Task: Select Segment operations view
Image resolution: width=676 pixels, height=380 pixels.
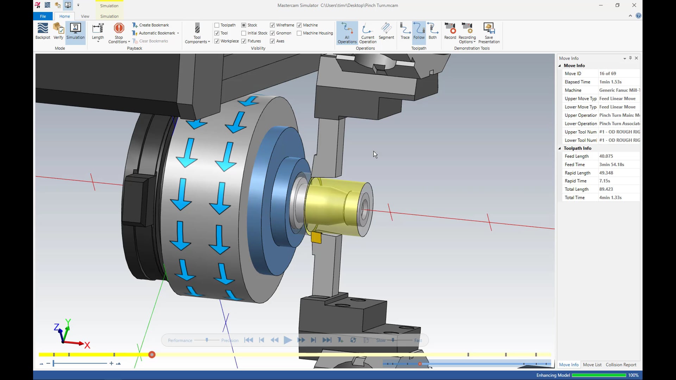Action: (386, 31)
